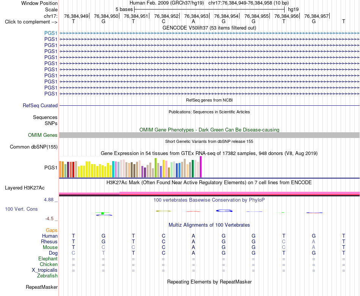Click position label 76,384,957
The image size is (360, 296).
pos(316,16)
